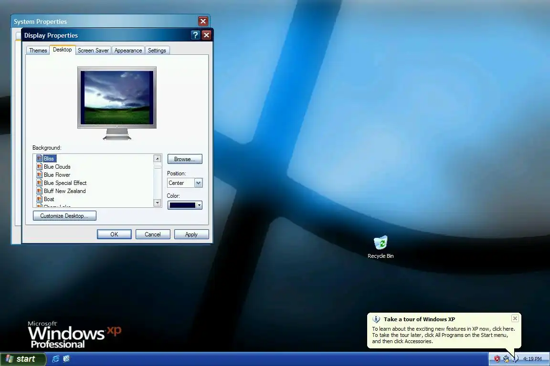Select the Bluff New Zealand background
Screen dimensions: 550x366
(x=65, y=191)
